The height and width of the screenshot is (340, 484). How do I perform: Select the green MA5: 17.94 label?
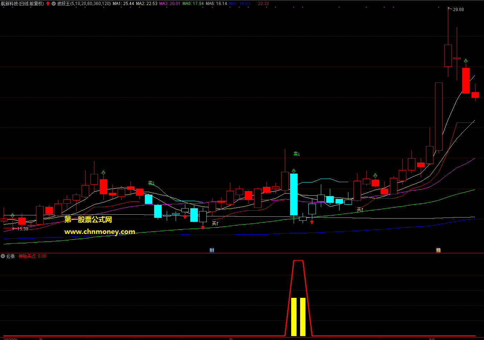pyautogui.click(x=193, y=4)
